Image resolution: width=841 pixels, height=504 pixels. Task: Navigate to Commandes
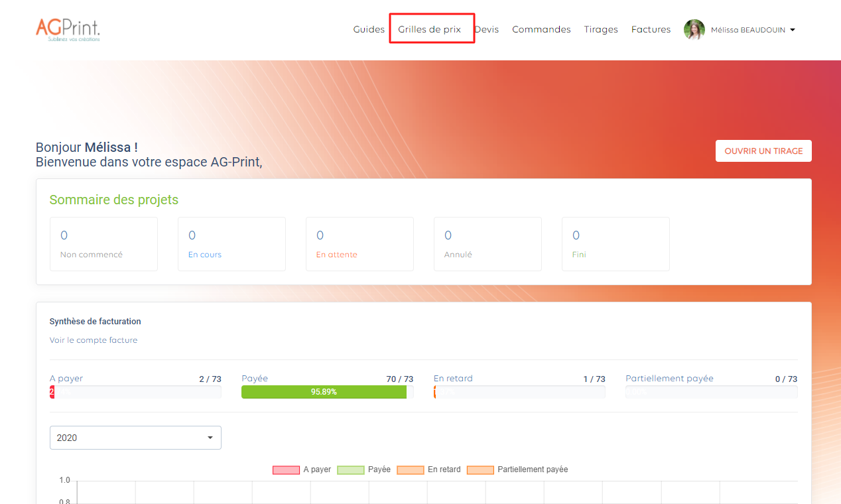pyautogui.click(x=541, y=30)
